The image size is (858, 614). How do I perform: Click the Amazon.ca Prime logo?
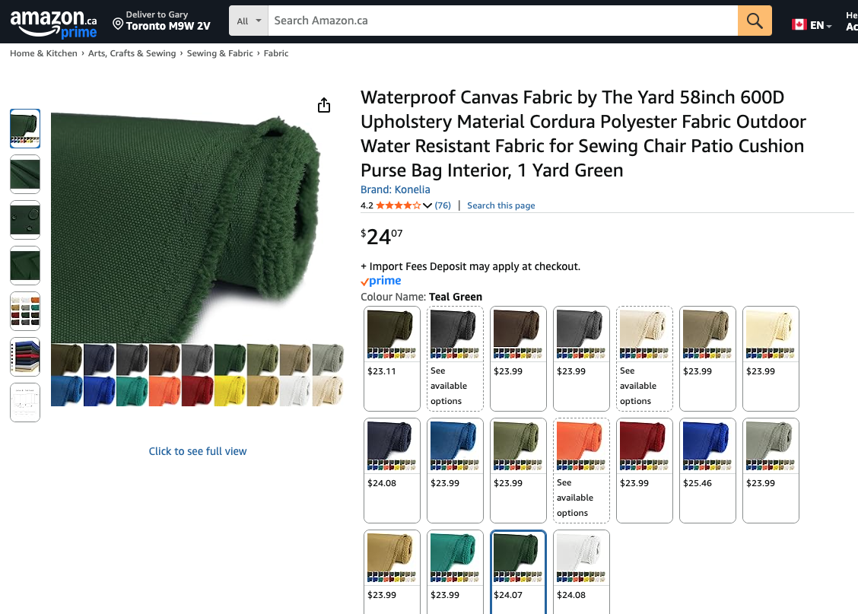(x=53, y=23)
